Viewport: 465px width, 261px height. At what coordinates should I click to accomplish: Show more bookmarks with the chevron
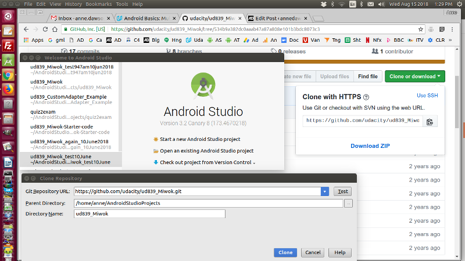tap(450, 40)
